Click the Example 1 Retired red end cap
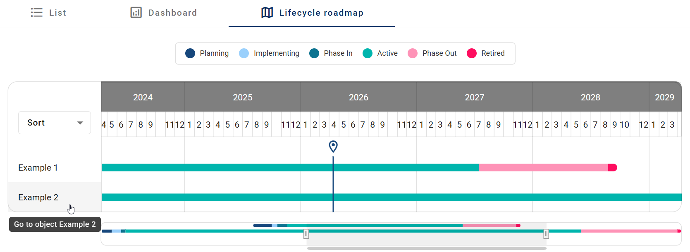The image size is (690, 252). (613, 168)
